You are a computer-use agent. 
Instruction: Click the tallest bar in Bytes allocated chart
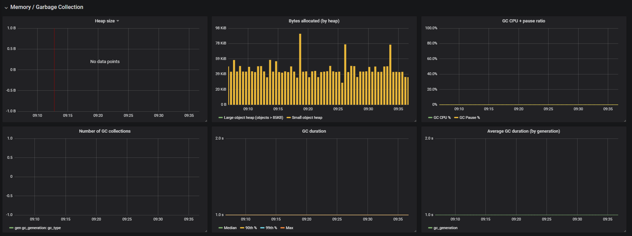(300, 69)
